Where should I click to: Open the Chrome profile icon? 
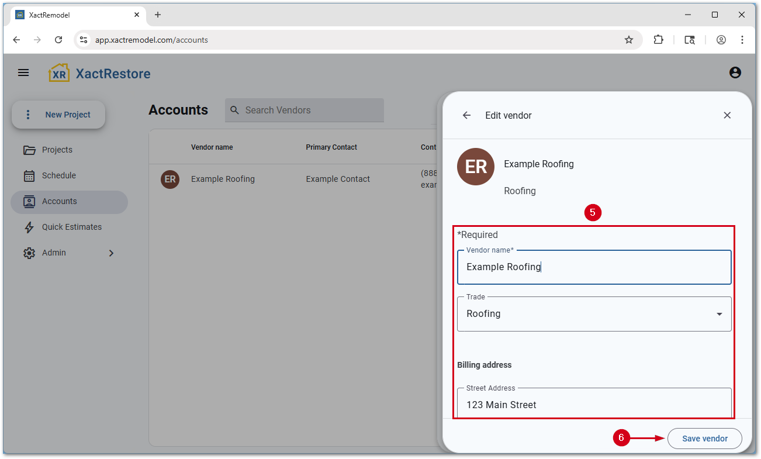[721, 40]
